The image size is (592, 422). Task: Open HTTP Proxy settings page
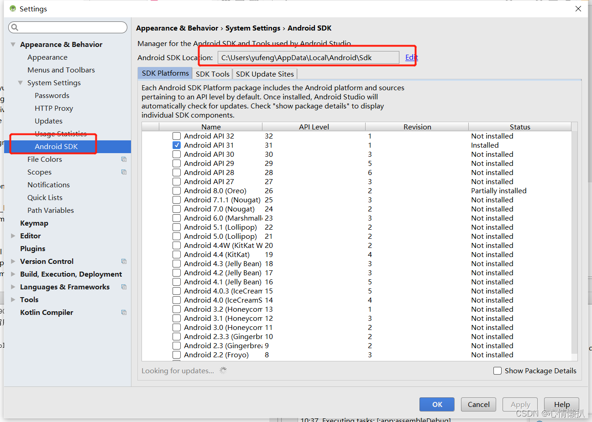(54, 108)
